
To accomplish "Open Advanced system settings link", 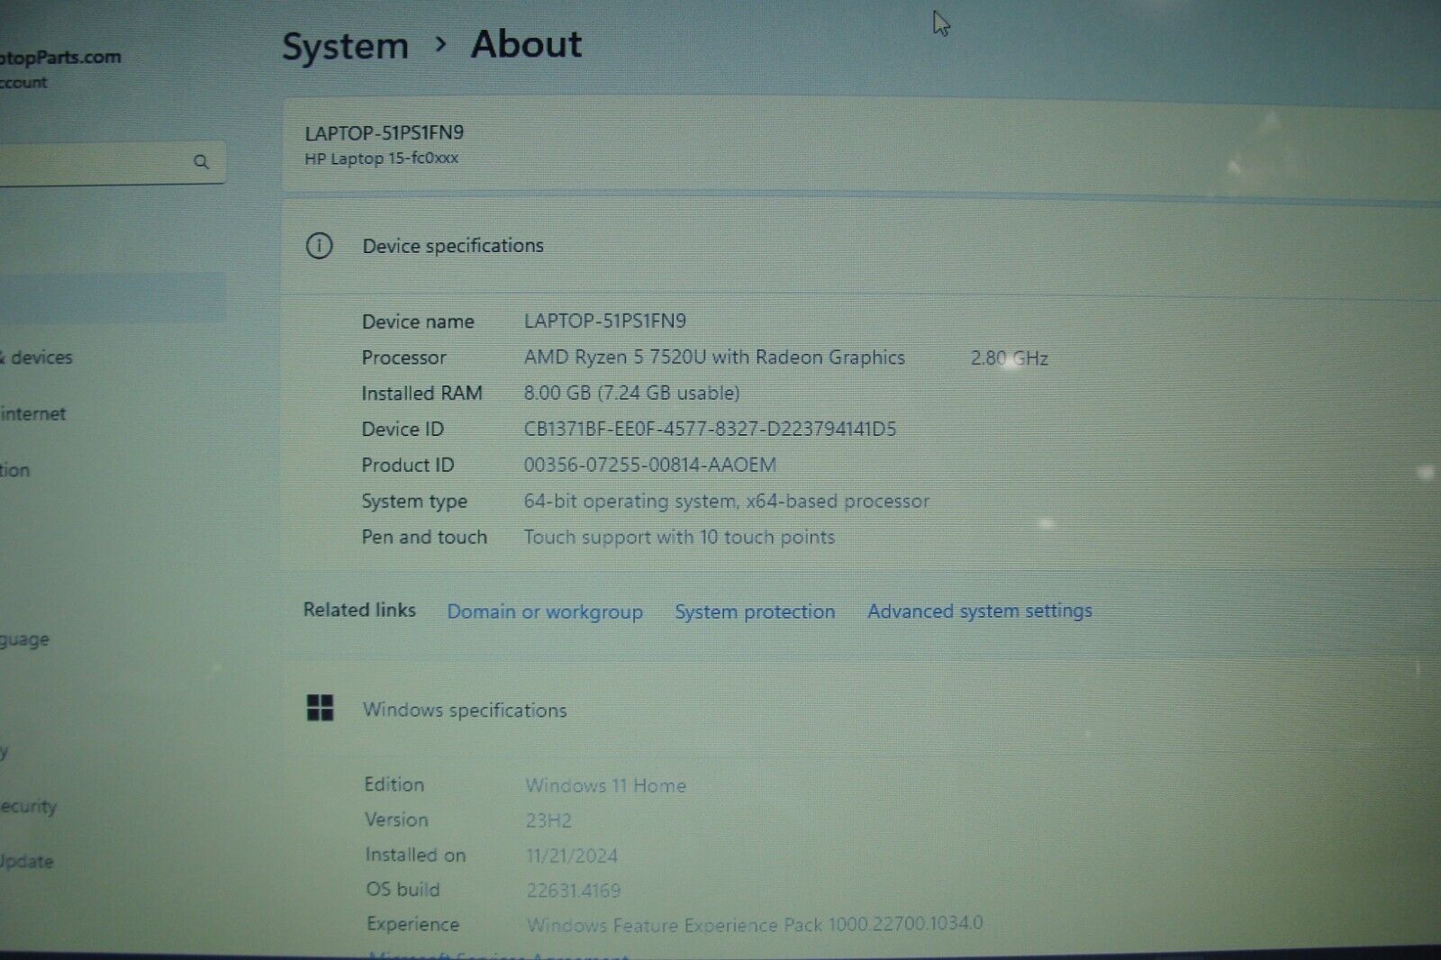I will click(980, 611).
